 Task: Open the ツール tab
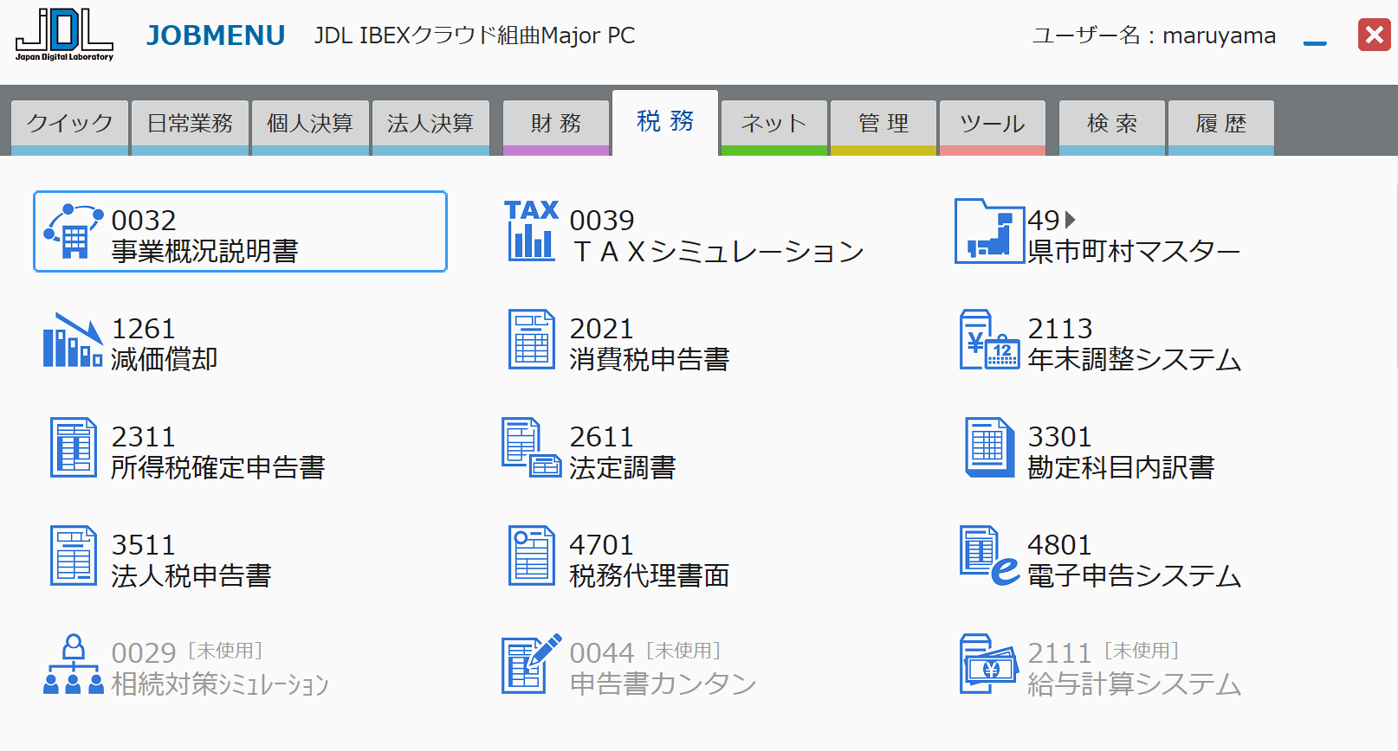point(993,127)
